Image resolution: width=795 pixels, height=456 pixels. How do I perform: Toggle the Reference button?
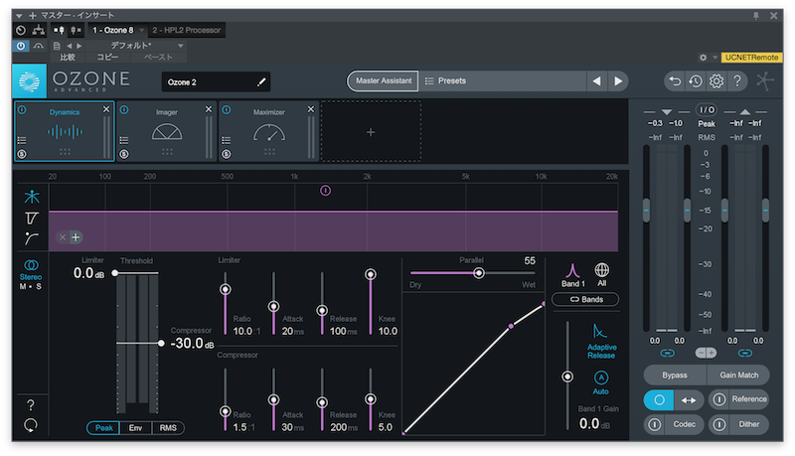[x=738, y=399]
